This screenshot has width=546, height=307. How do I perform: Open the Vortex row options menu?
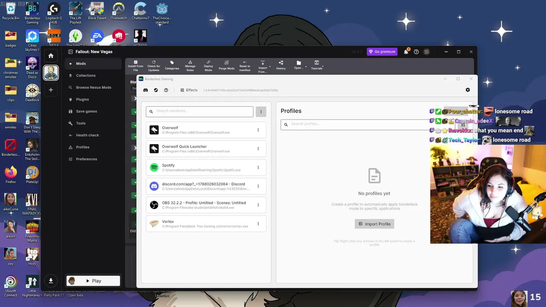258,224
